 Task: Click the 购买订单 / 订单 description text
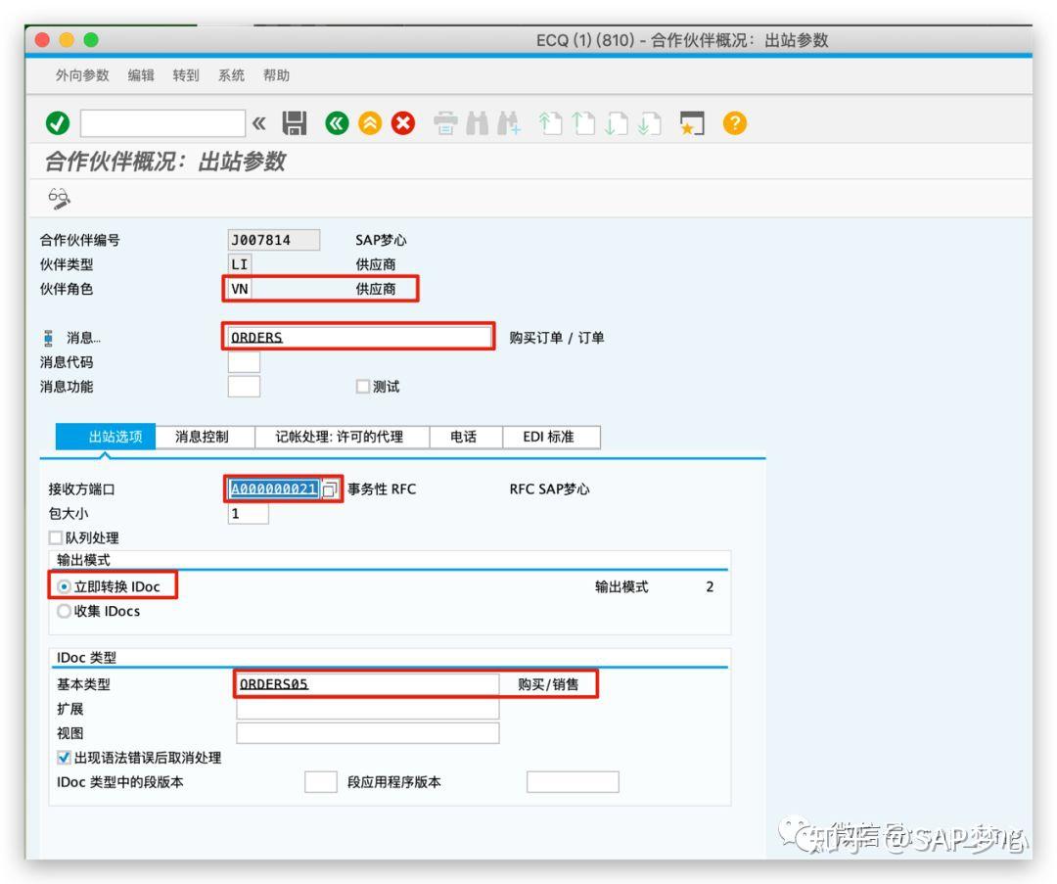[x=556, y=337]
